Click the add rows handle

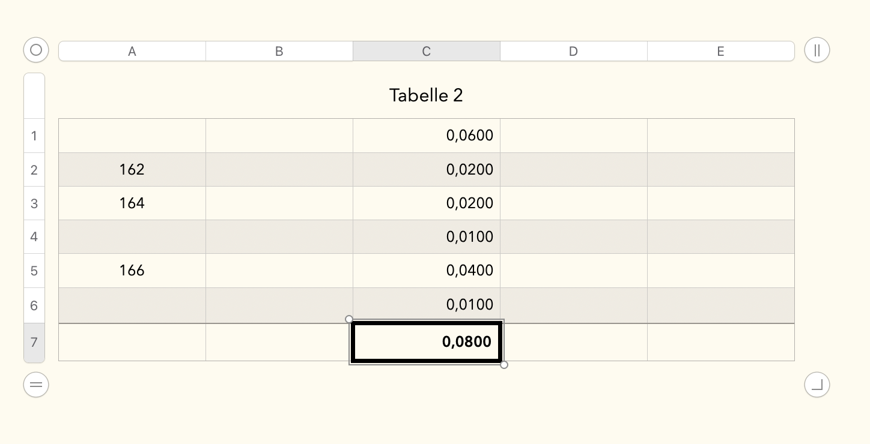coord(36,385)
